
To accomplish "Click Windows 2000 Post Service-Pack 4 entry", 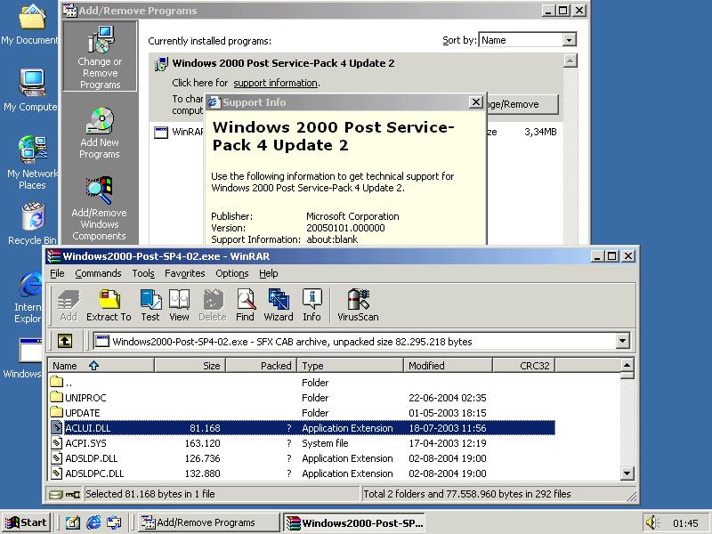I will pyautogui.click(x=283, y=63).
